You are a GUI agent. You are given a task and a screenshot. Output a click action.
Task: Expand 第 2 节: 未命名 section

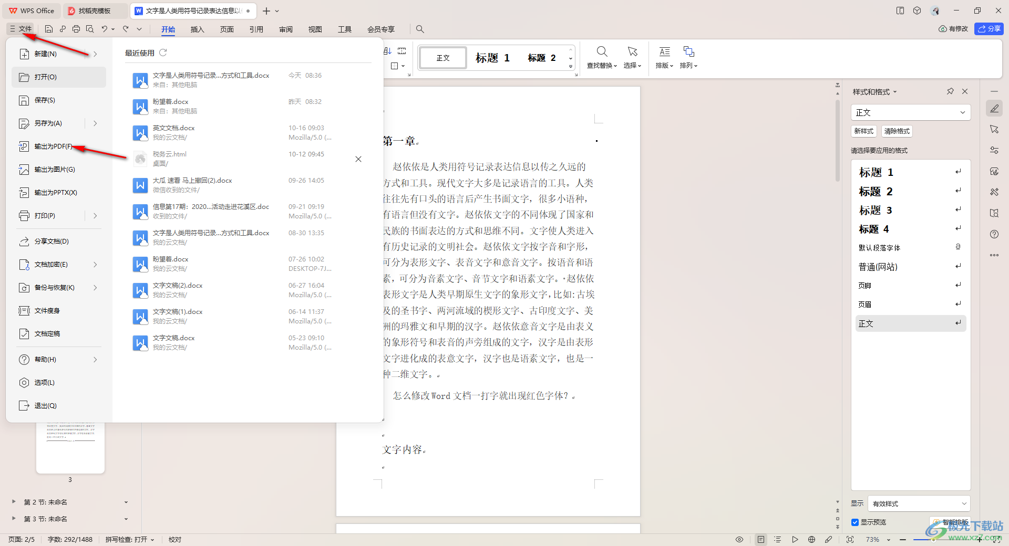(x=14, y=502)
